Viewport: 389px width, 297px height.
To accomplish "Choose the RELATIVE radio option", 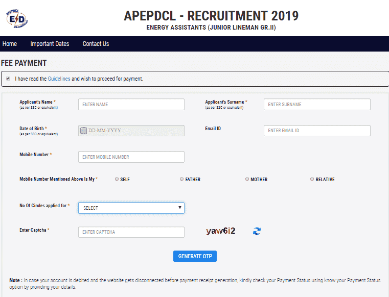I will [x=312, y=179].
